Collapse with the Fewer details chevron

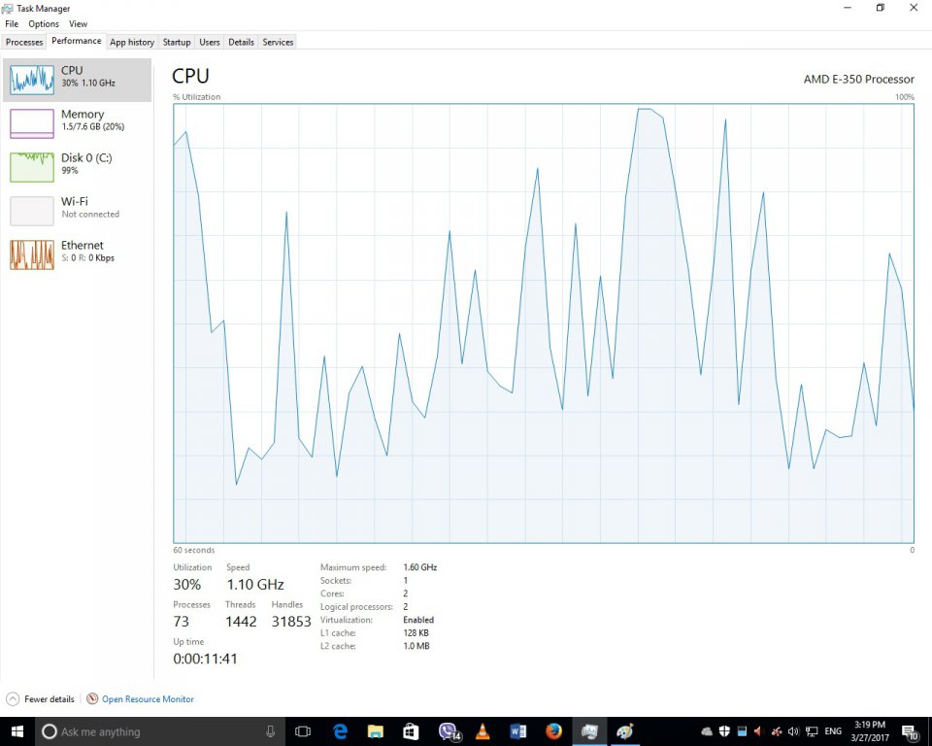13,699
